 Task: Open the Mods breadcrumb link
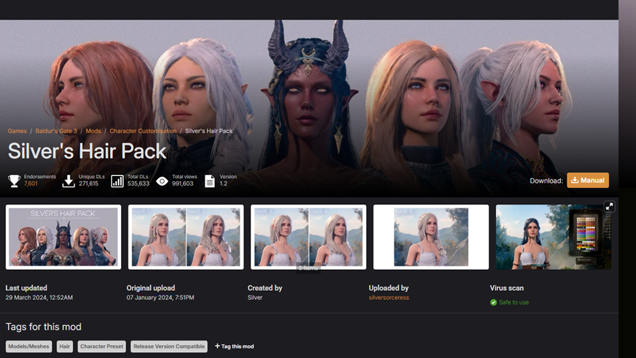(93, 130)
